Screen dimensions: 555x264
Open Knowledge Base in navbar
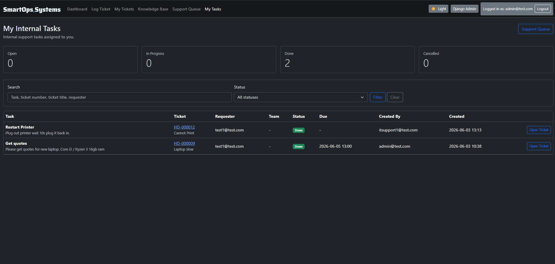pyautogui.click(x=153, y=9)
